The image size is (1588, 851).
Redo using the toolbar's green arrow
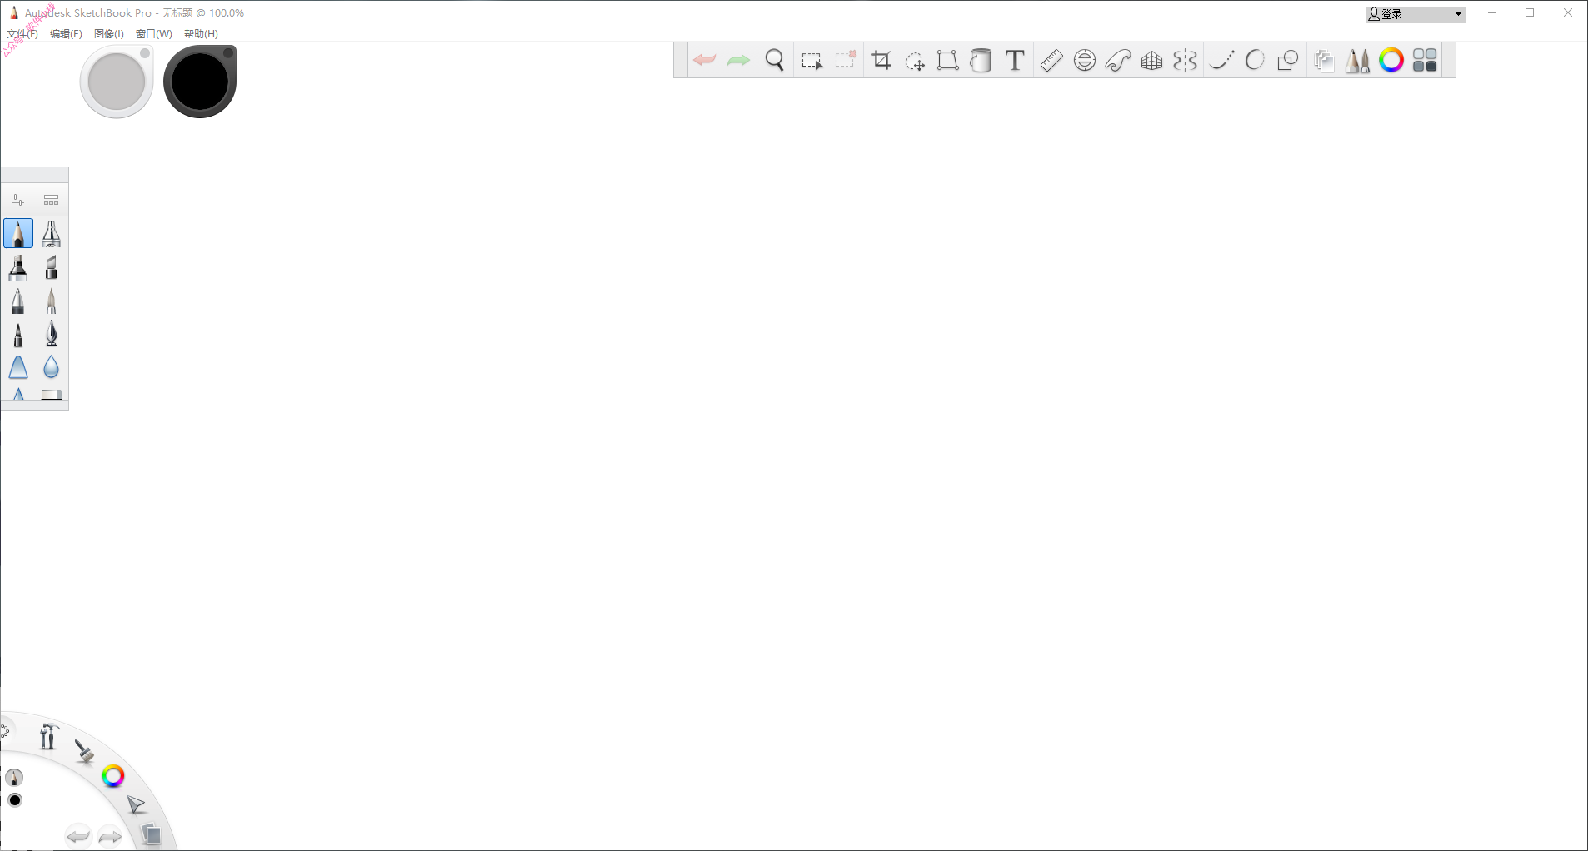tap(738, 60)
